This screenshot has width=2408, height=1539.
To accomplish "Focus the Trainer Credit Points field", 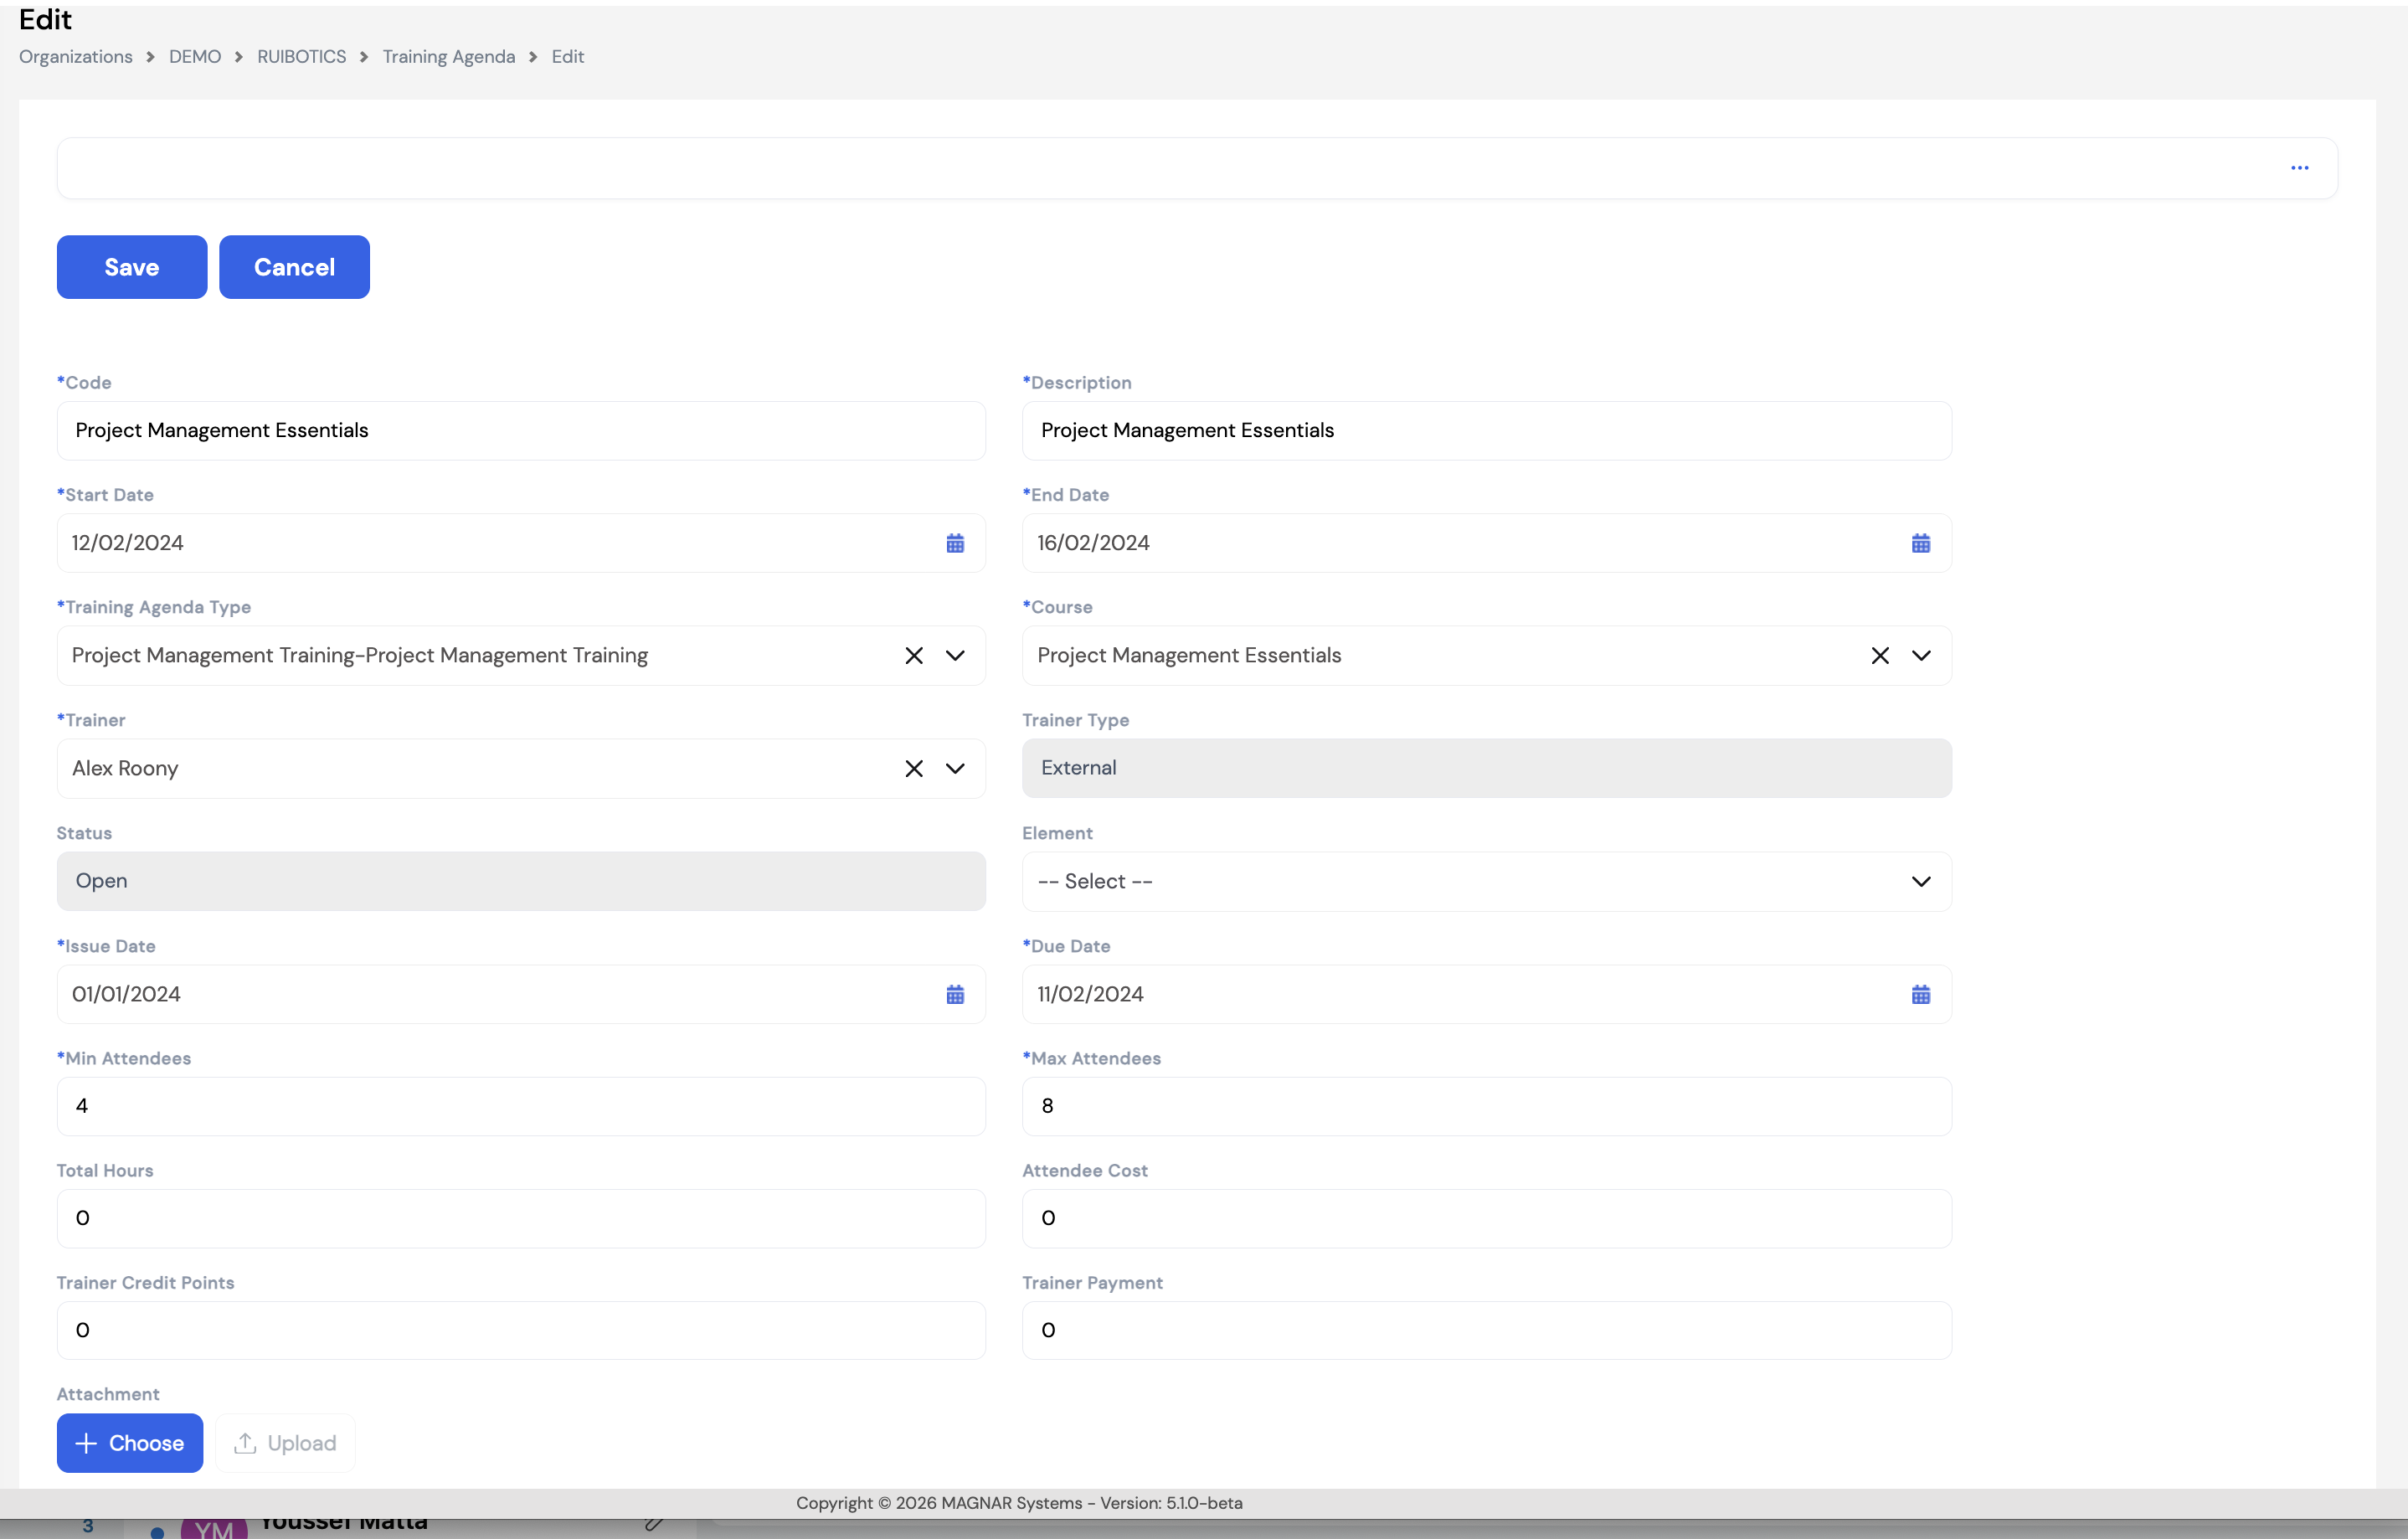I will (x=521, y=1330).
